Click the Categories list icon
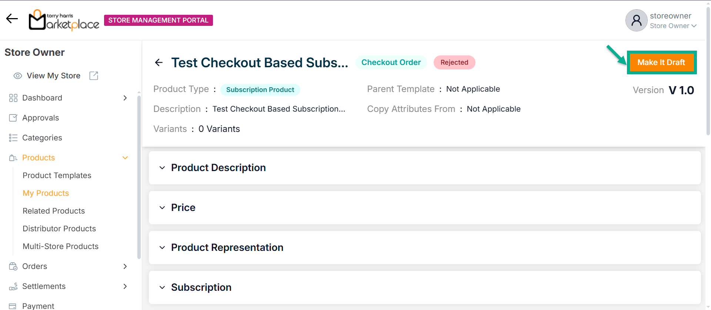711x310 pixels. coord(13,138)
